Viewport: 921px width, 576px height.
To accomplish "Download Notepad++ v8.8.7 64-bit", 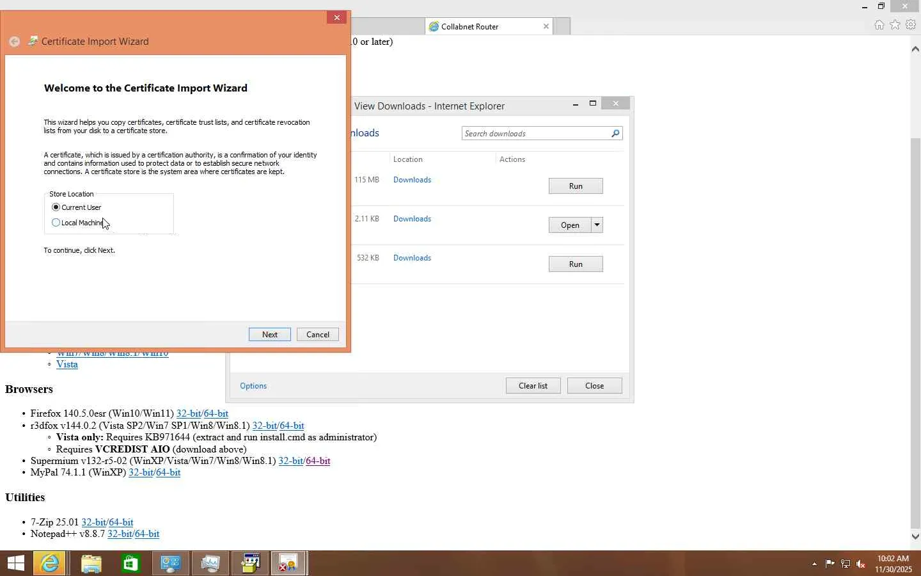I will pyautogui.click(x=147, y=534).
